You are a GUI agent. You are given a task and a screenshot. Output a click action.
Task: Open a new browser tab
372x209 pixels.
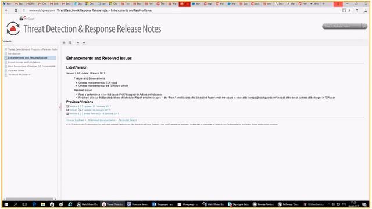coord(323,4)
